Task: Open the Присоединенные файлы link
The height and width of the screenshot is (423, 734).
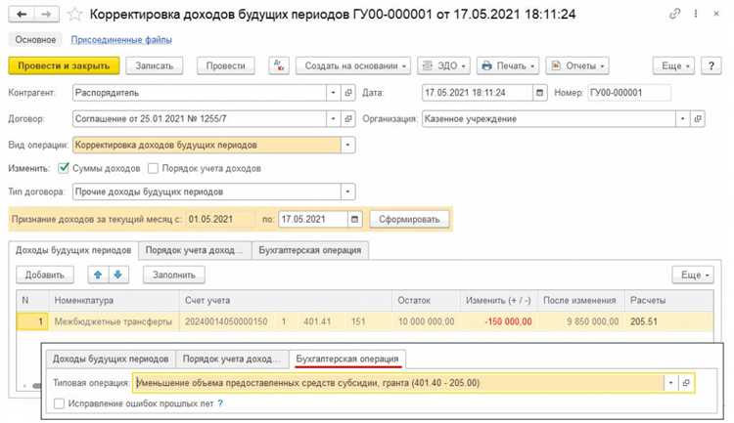Action: click(x=121, y=40)
